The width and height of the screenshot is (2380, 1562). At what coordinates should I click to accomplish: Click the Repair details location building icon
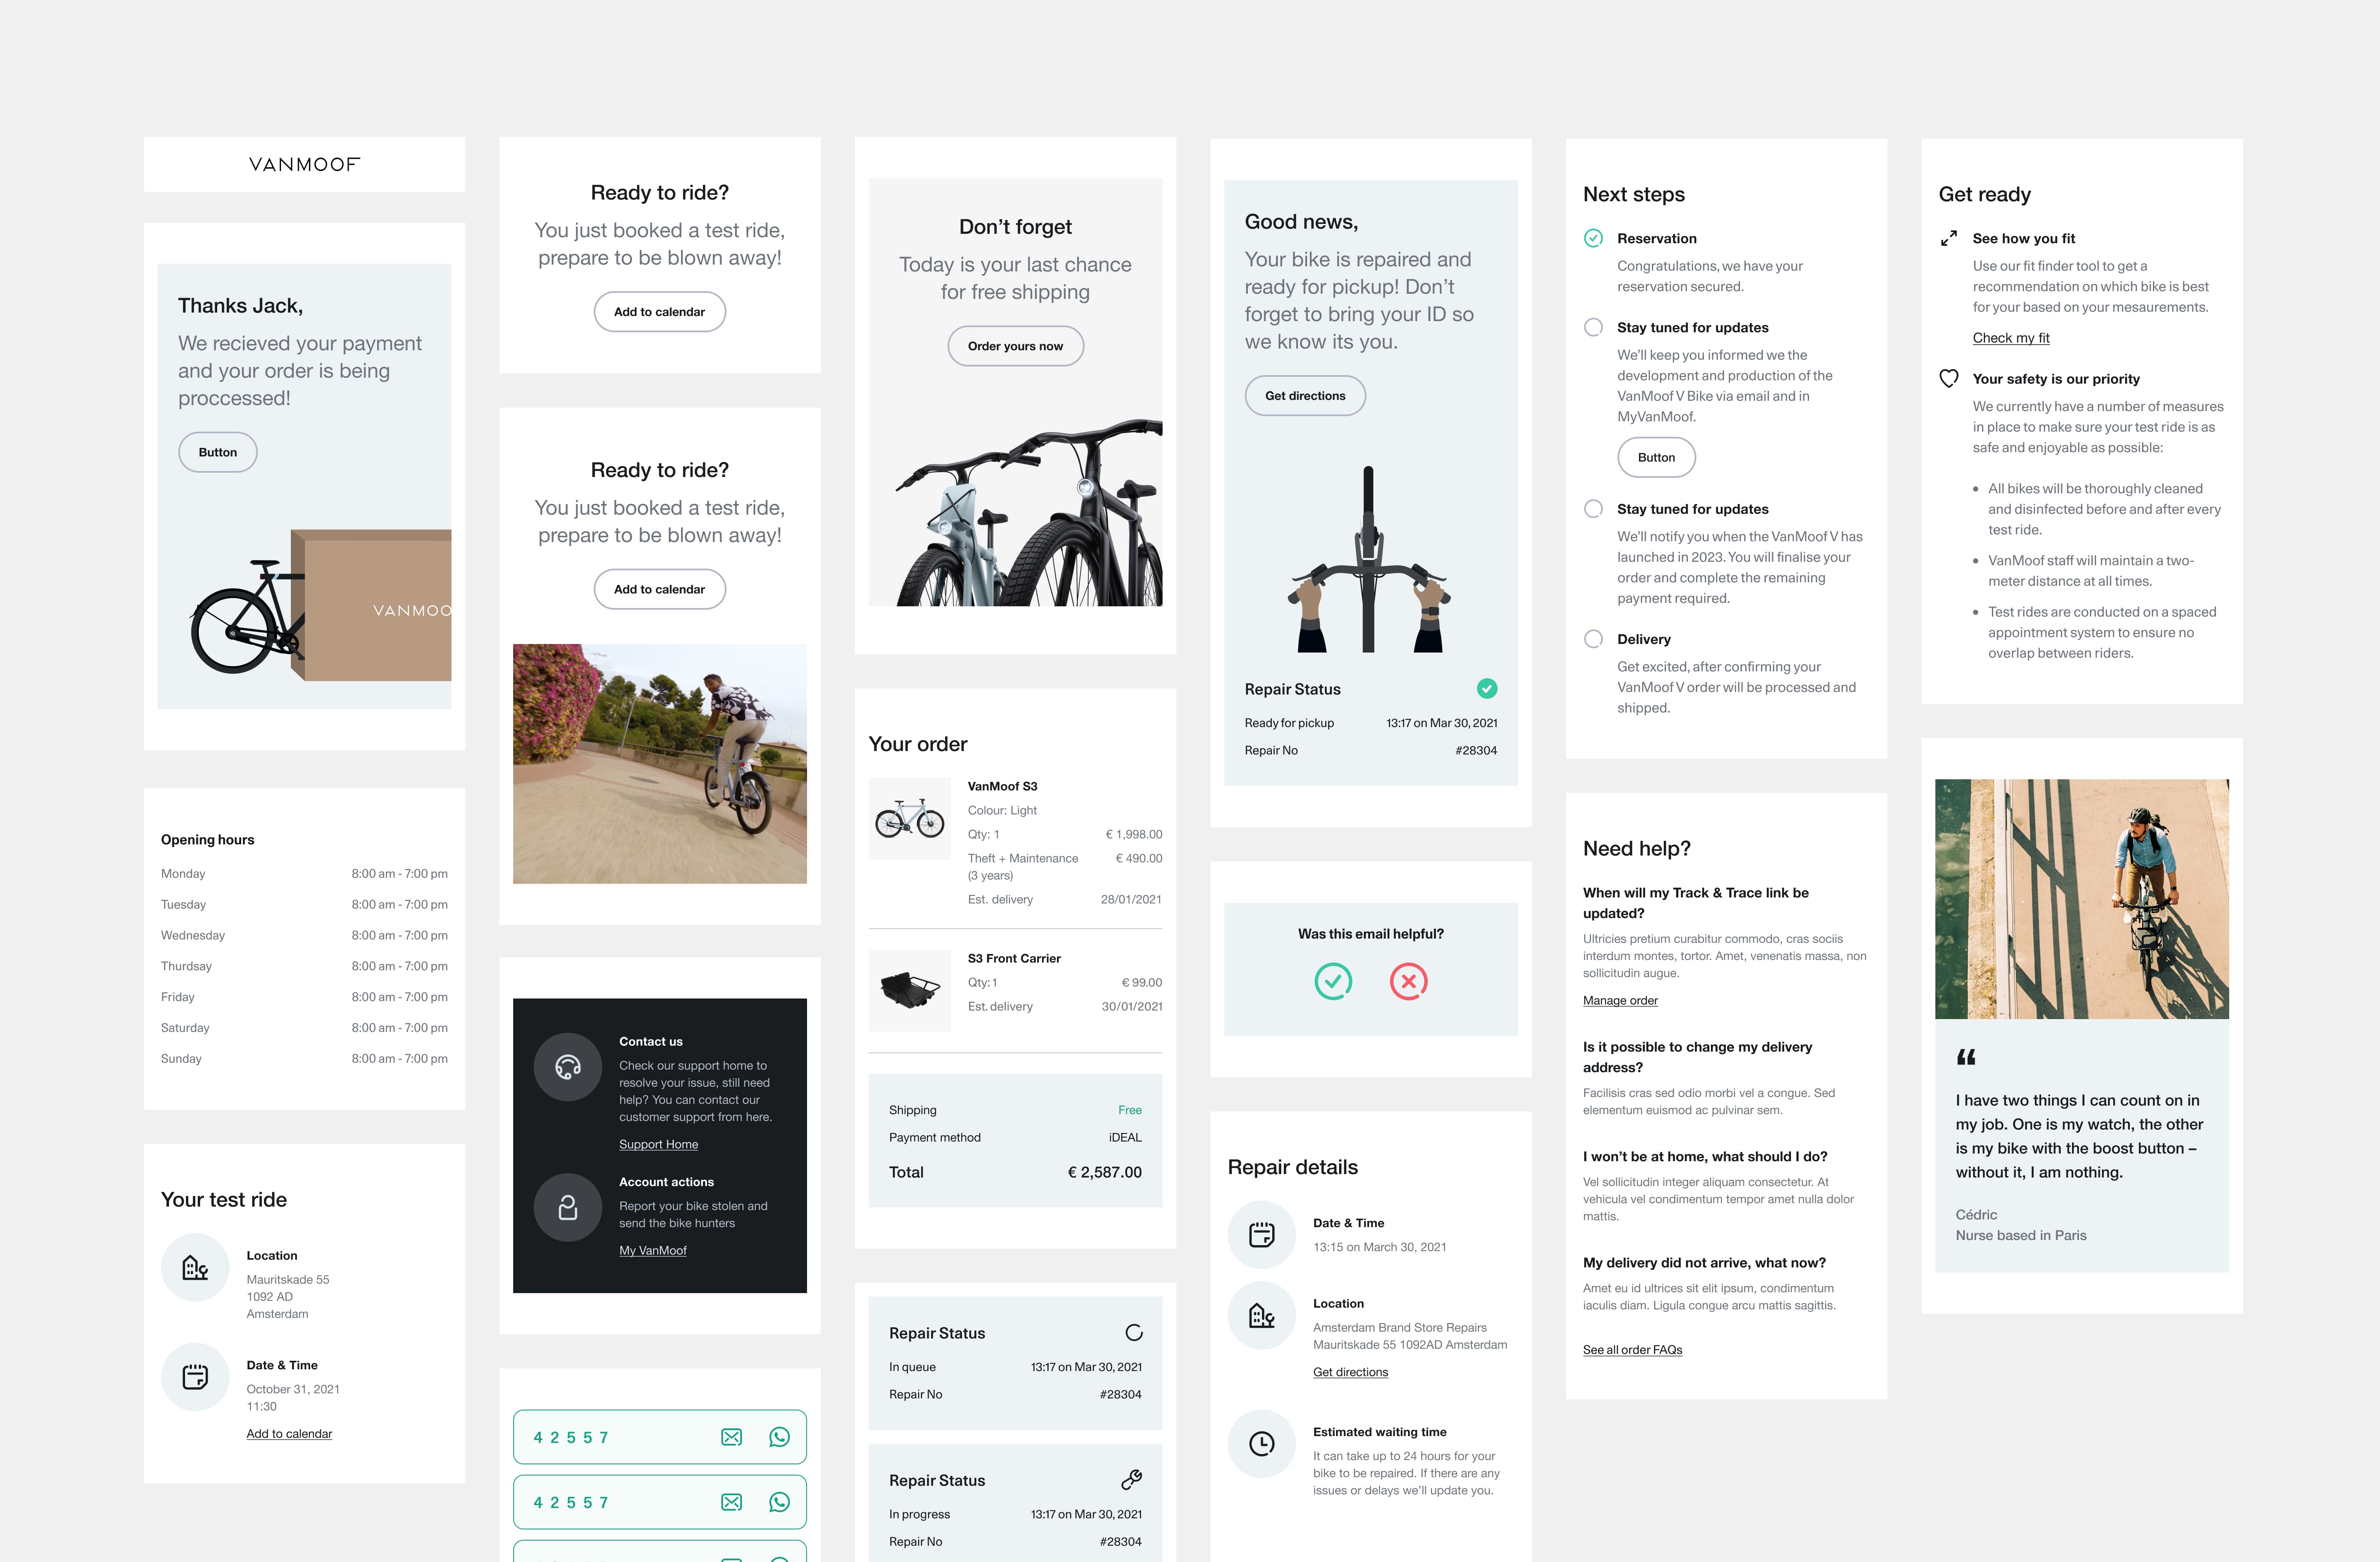[1262, 1316]
